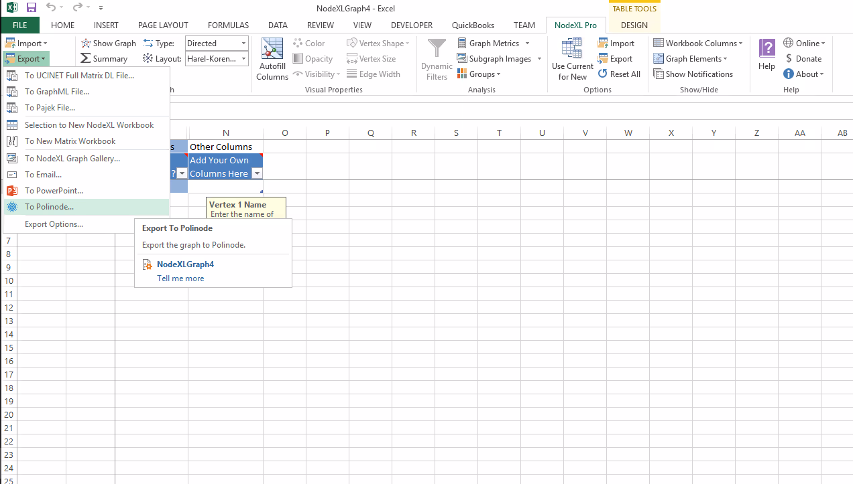Switch to HOME ribbon tab
The height and width of the screenshot is (484, 853).
tap(62, 25)
